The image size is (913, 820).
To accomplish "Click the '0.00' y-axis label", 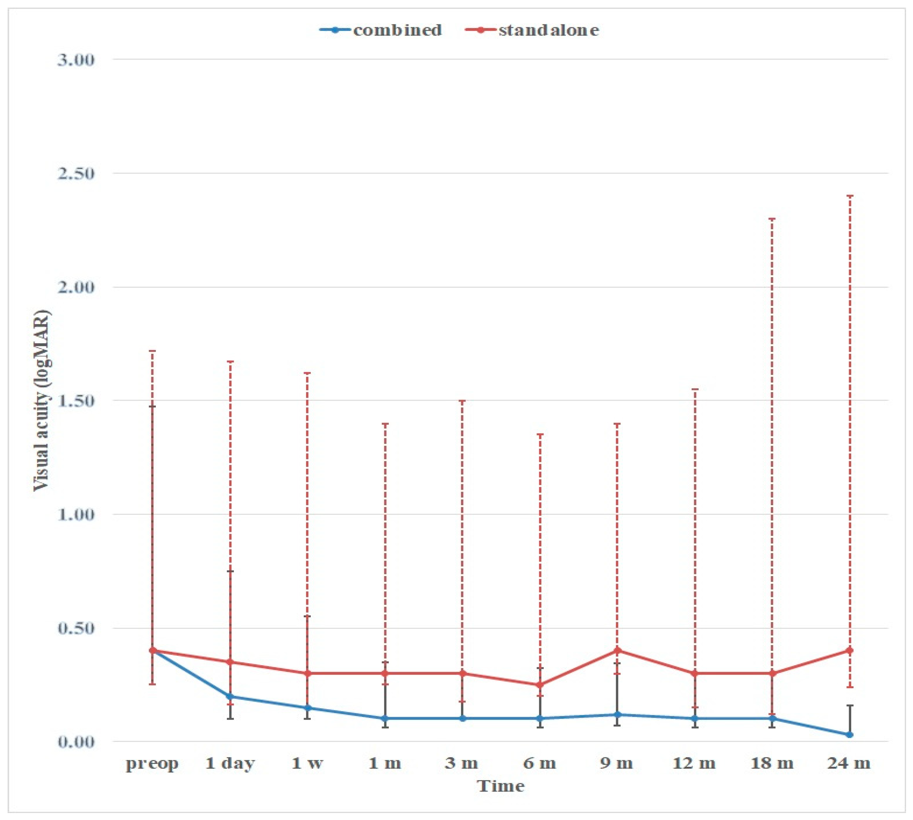I will click(x=76, y=741).
